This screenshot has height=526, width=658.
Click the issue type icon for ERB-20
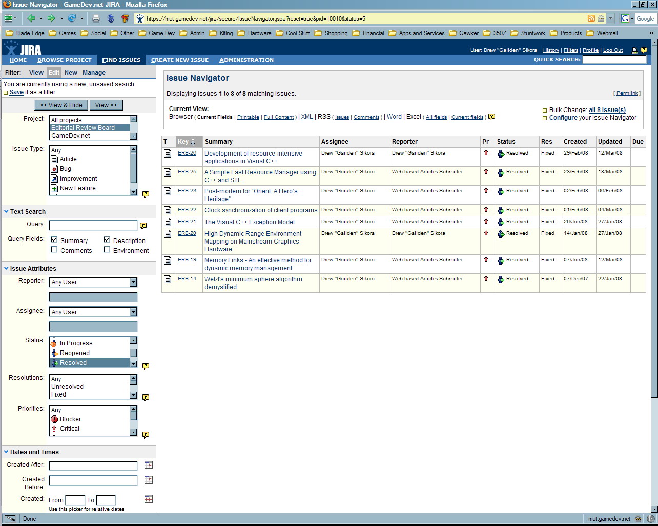click(168, 234)
